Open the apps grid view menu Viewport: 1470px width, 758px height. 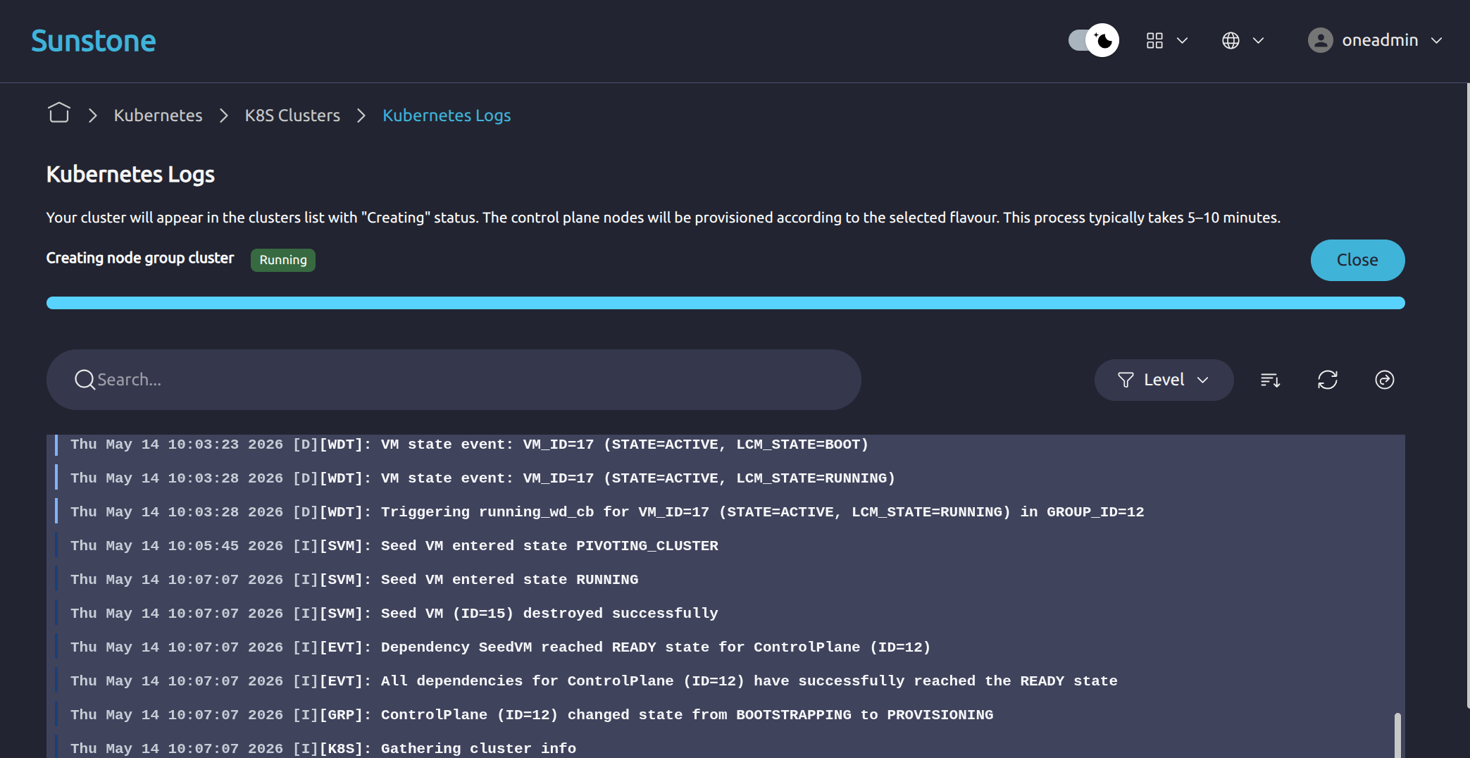coord(1154,41)
